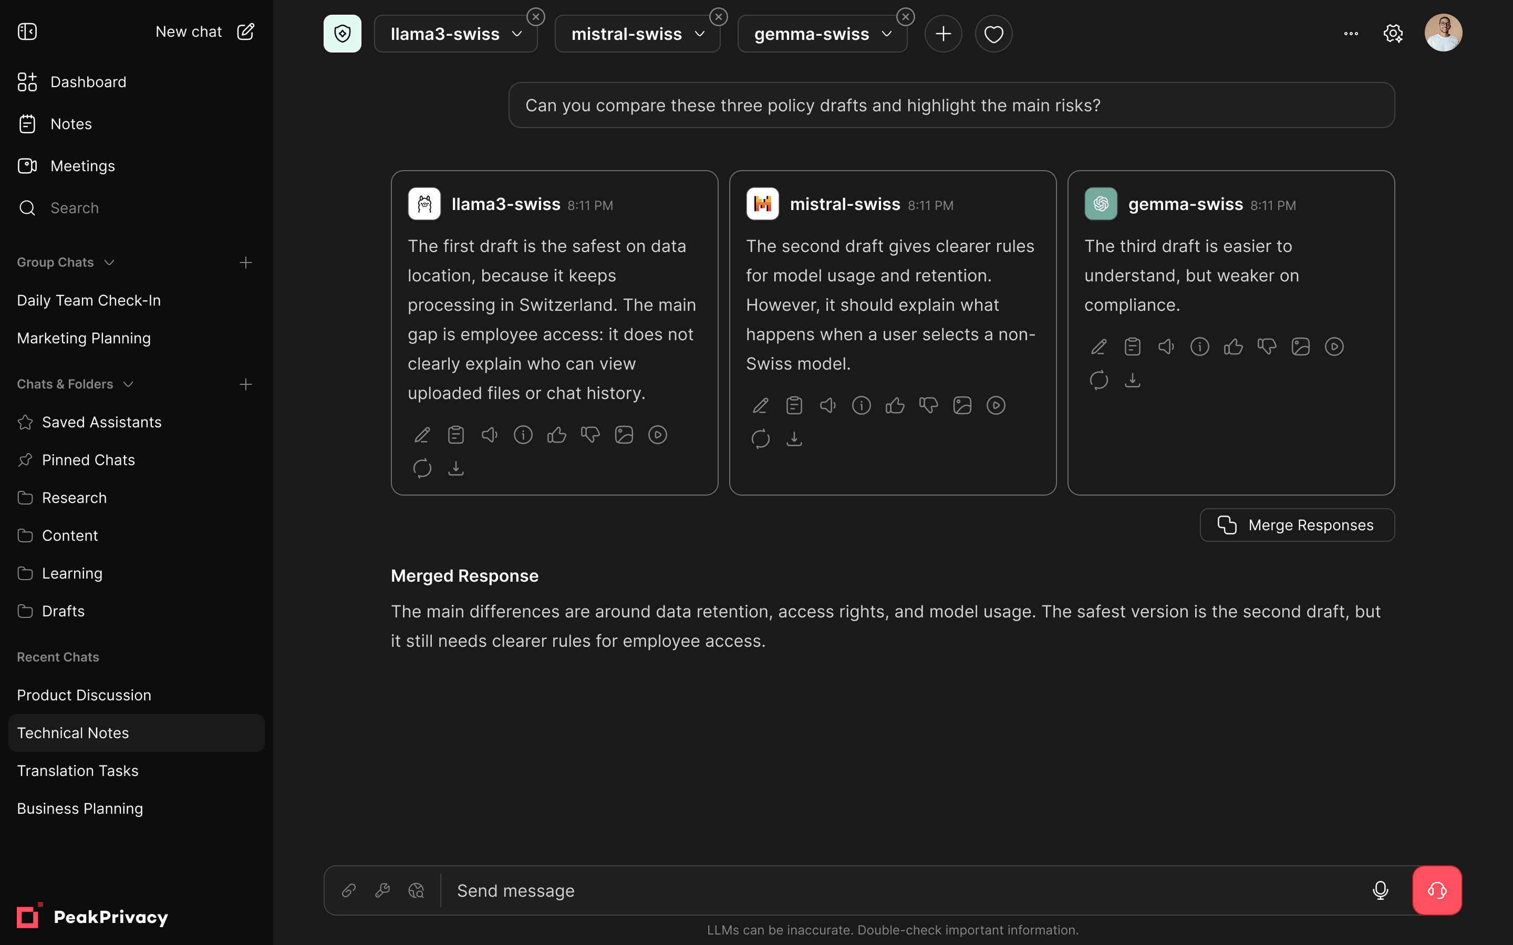This screenshot has height=945, width=1513.
Task: Click the red headset voice button
Action: coord(1437,890)
